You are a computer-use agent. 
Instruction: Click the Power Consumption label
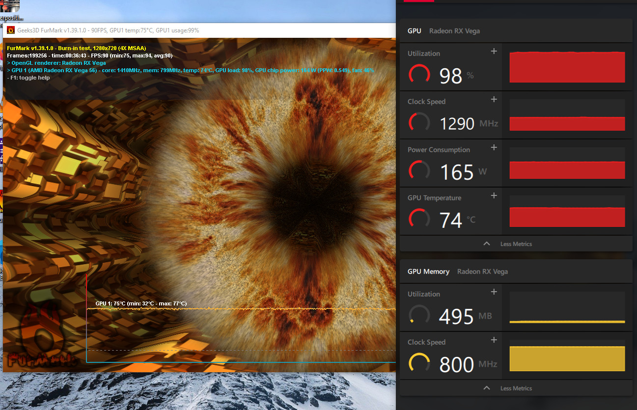439,150
